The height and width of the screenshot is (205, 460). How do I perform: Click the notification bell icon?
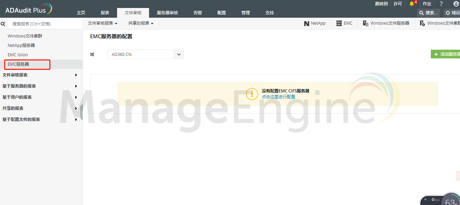click(412, 4)
